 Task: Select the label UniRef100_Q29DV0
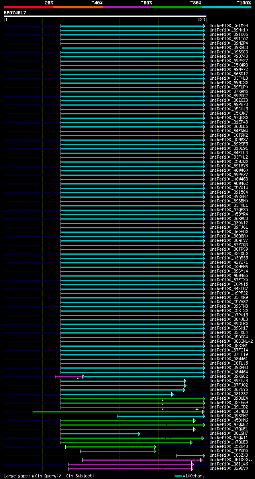pyautogui.click(x=229, y=468)
